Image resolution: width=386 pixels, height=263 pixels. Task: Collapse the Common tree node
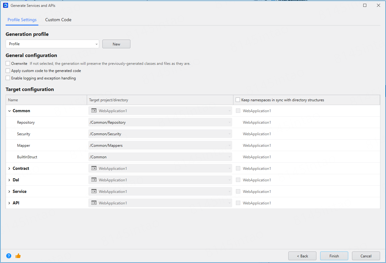click(9, 111)
